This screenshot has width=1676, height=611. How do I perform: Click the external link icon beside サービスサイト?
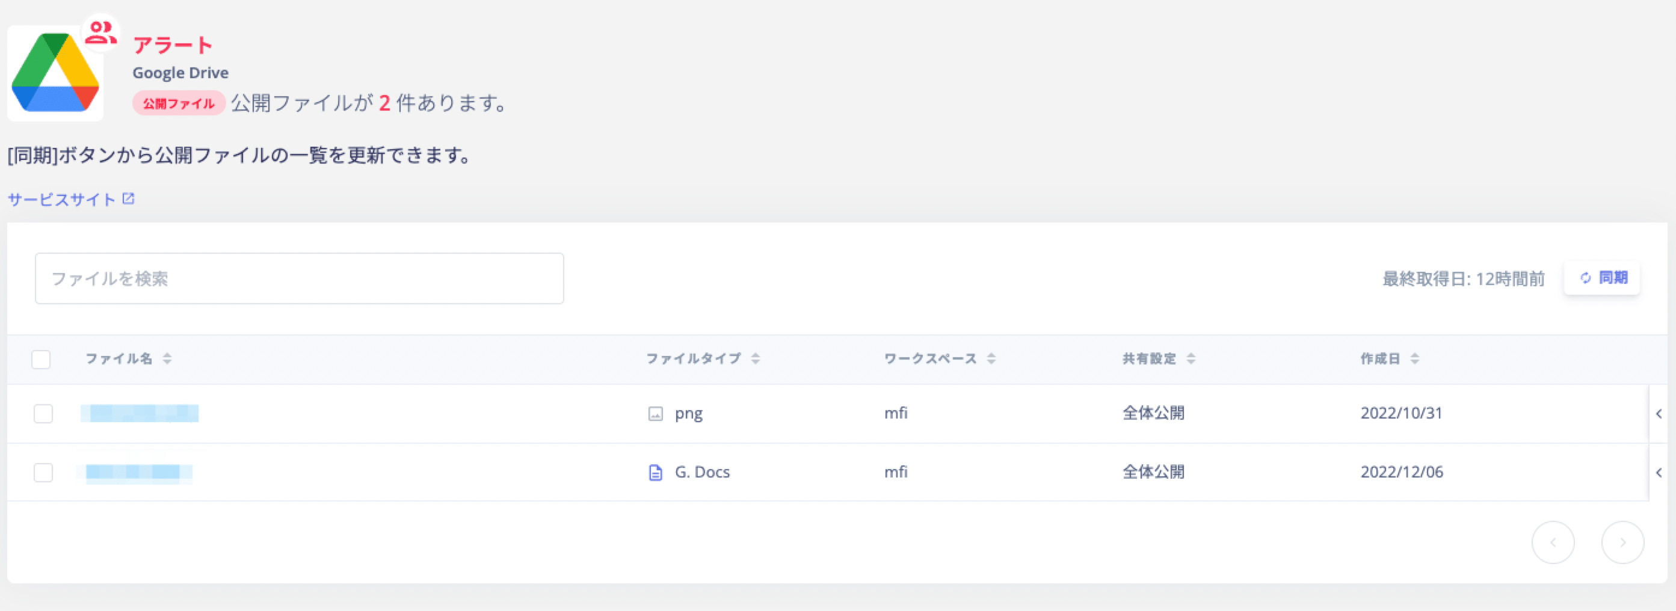(x=128, y=198)
